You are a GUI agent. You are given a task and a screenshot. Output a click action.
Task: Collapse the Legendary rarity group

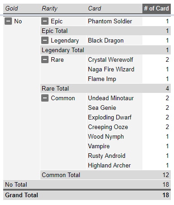tap(45, 40)
